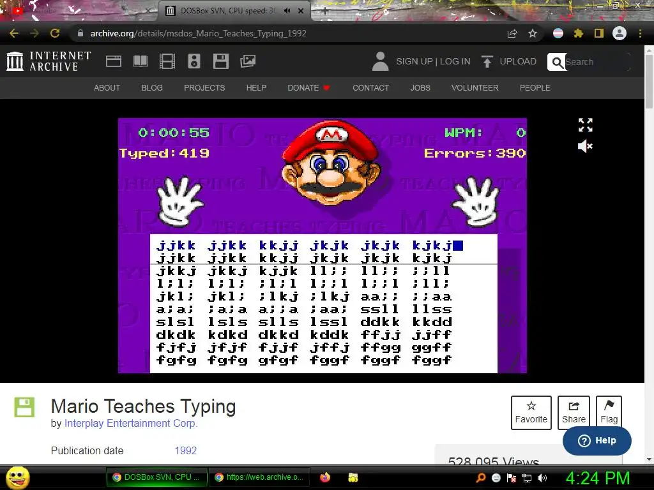Open the Volunteer page link
The image size is (654, 490).
point(475,88)
